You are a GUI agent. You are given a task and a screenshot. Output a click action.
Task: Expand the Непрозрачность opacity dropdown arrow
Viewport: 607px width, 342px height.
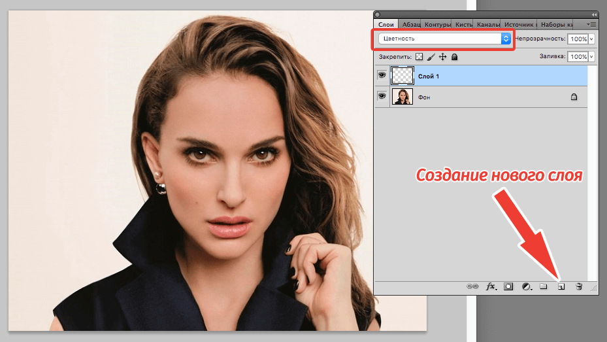(591, 39)
